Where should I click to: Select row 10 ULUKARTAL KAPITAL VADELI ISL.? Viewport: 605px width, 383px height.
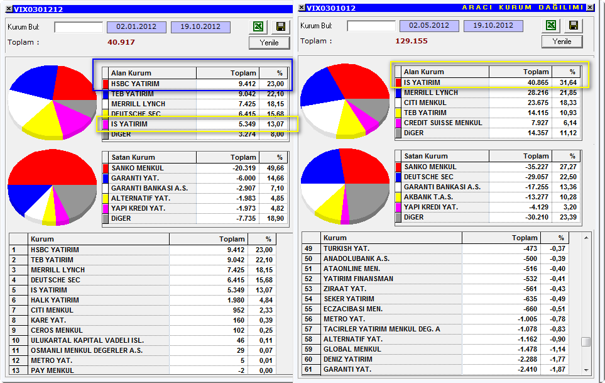point(143,340)
